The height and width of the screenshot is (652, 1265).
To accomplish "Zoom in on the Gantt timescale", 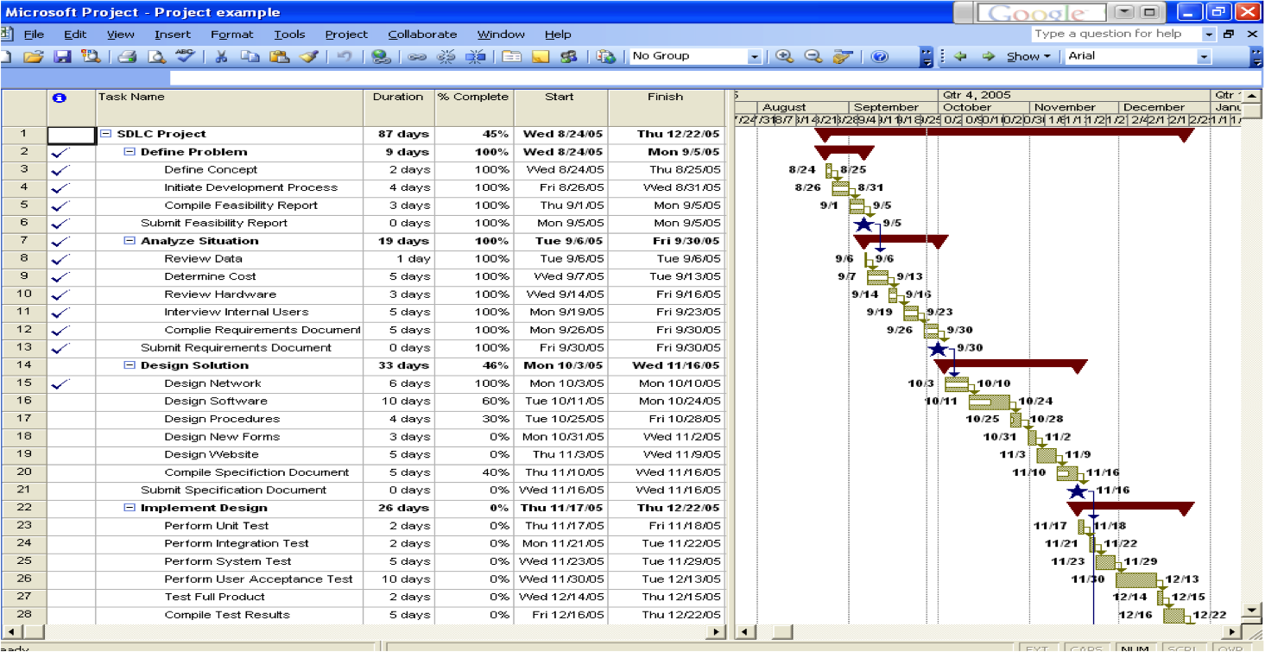I will [784, 56].
